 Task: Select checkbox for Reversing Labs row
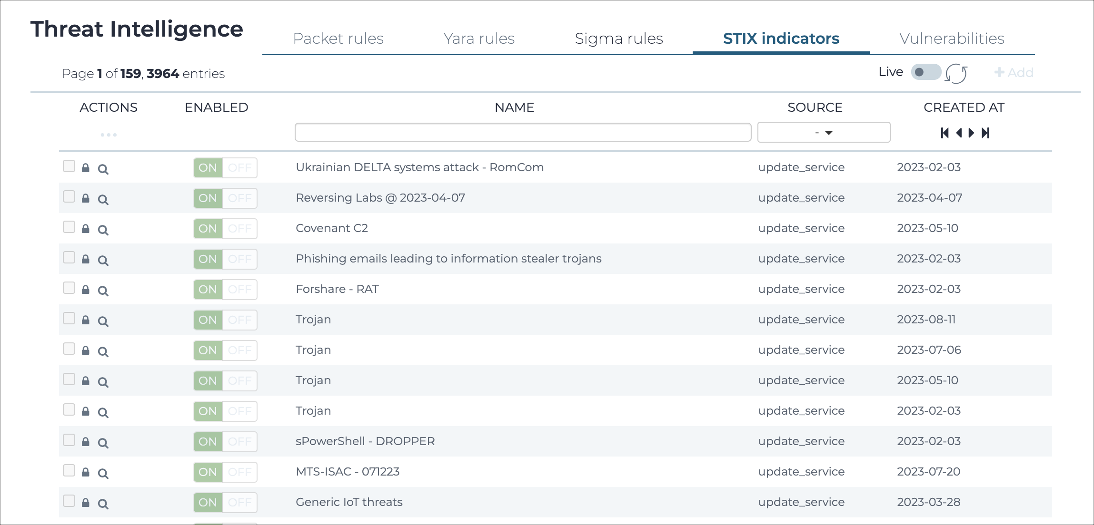pos(69,196)
